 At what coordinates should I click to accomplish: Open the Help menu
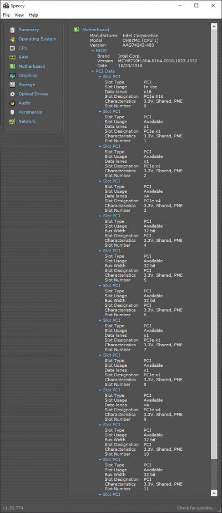pyautogui.click(x=33, y=15)
